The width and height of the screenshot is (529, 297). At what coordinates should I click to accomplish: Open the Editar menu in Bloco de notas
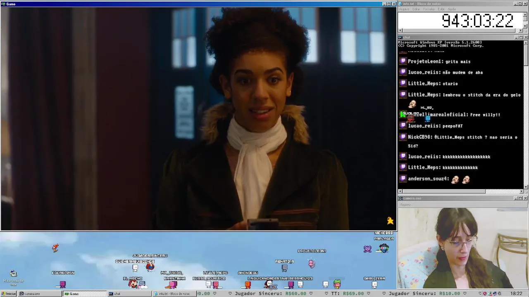coord(417,9)
